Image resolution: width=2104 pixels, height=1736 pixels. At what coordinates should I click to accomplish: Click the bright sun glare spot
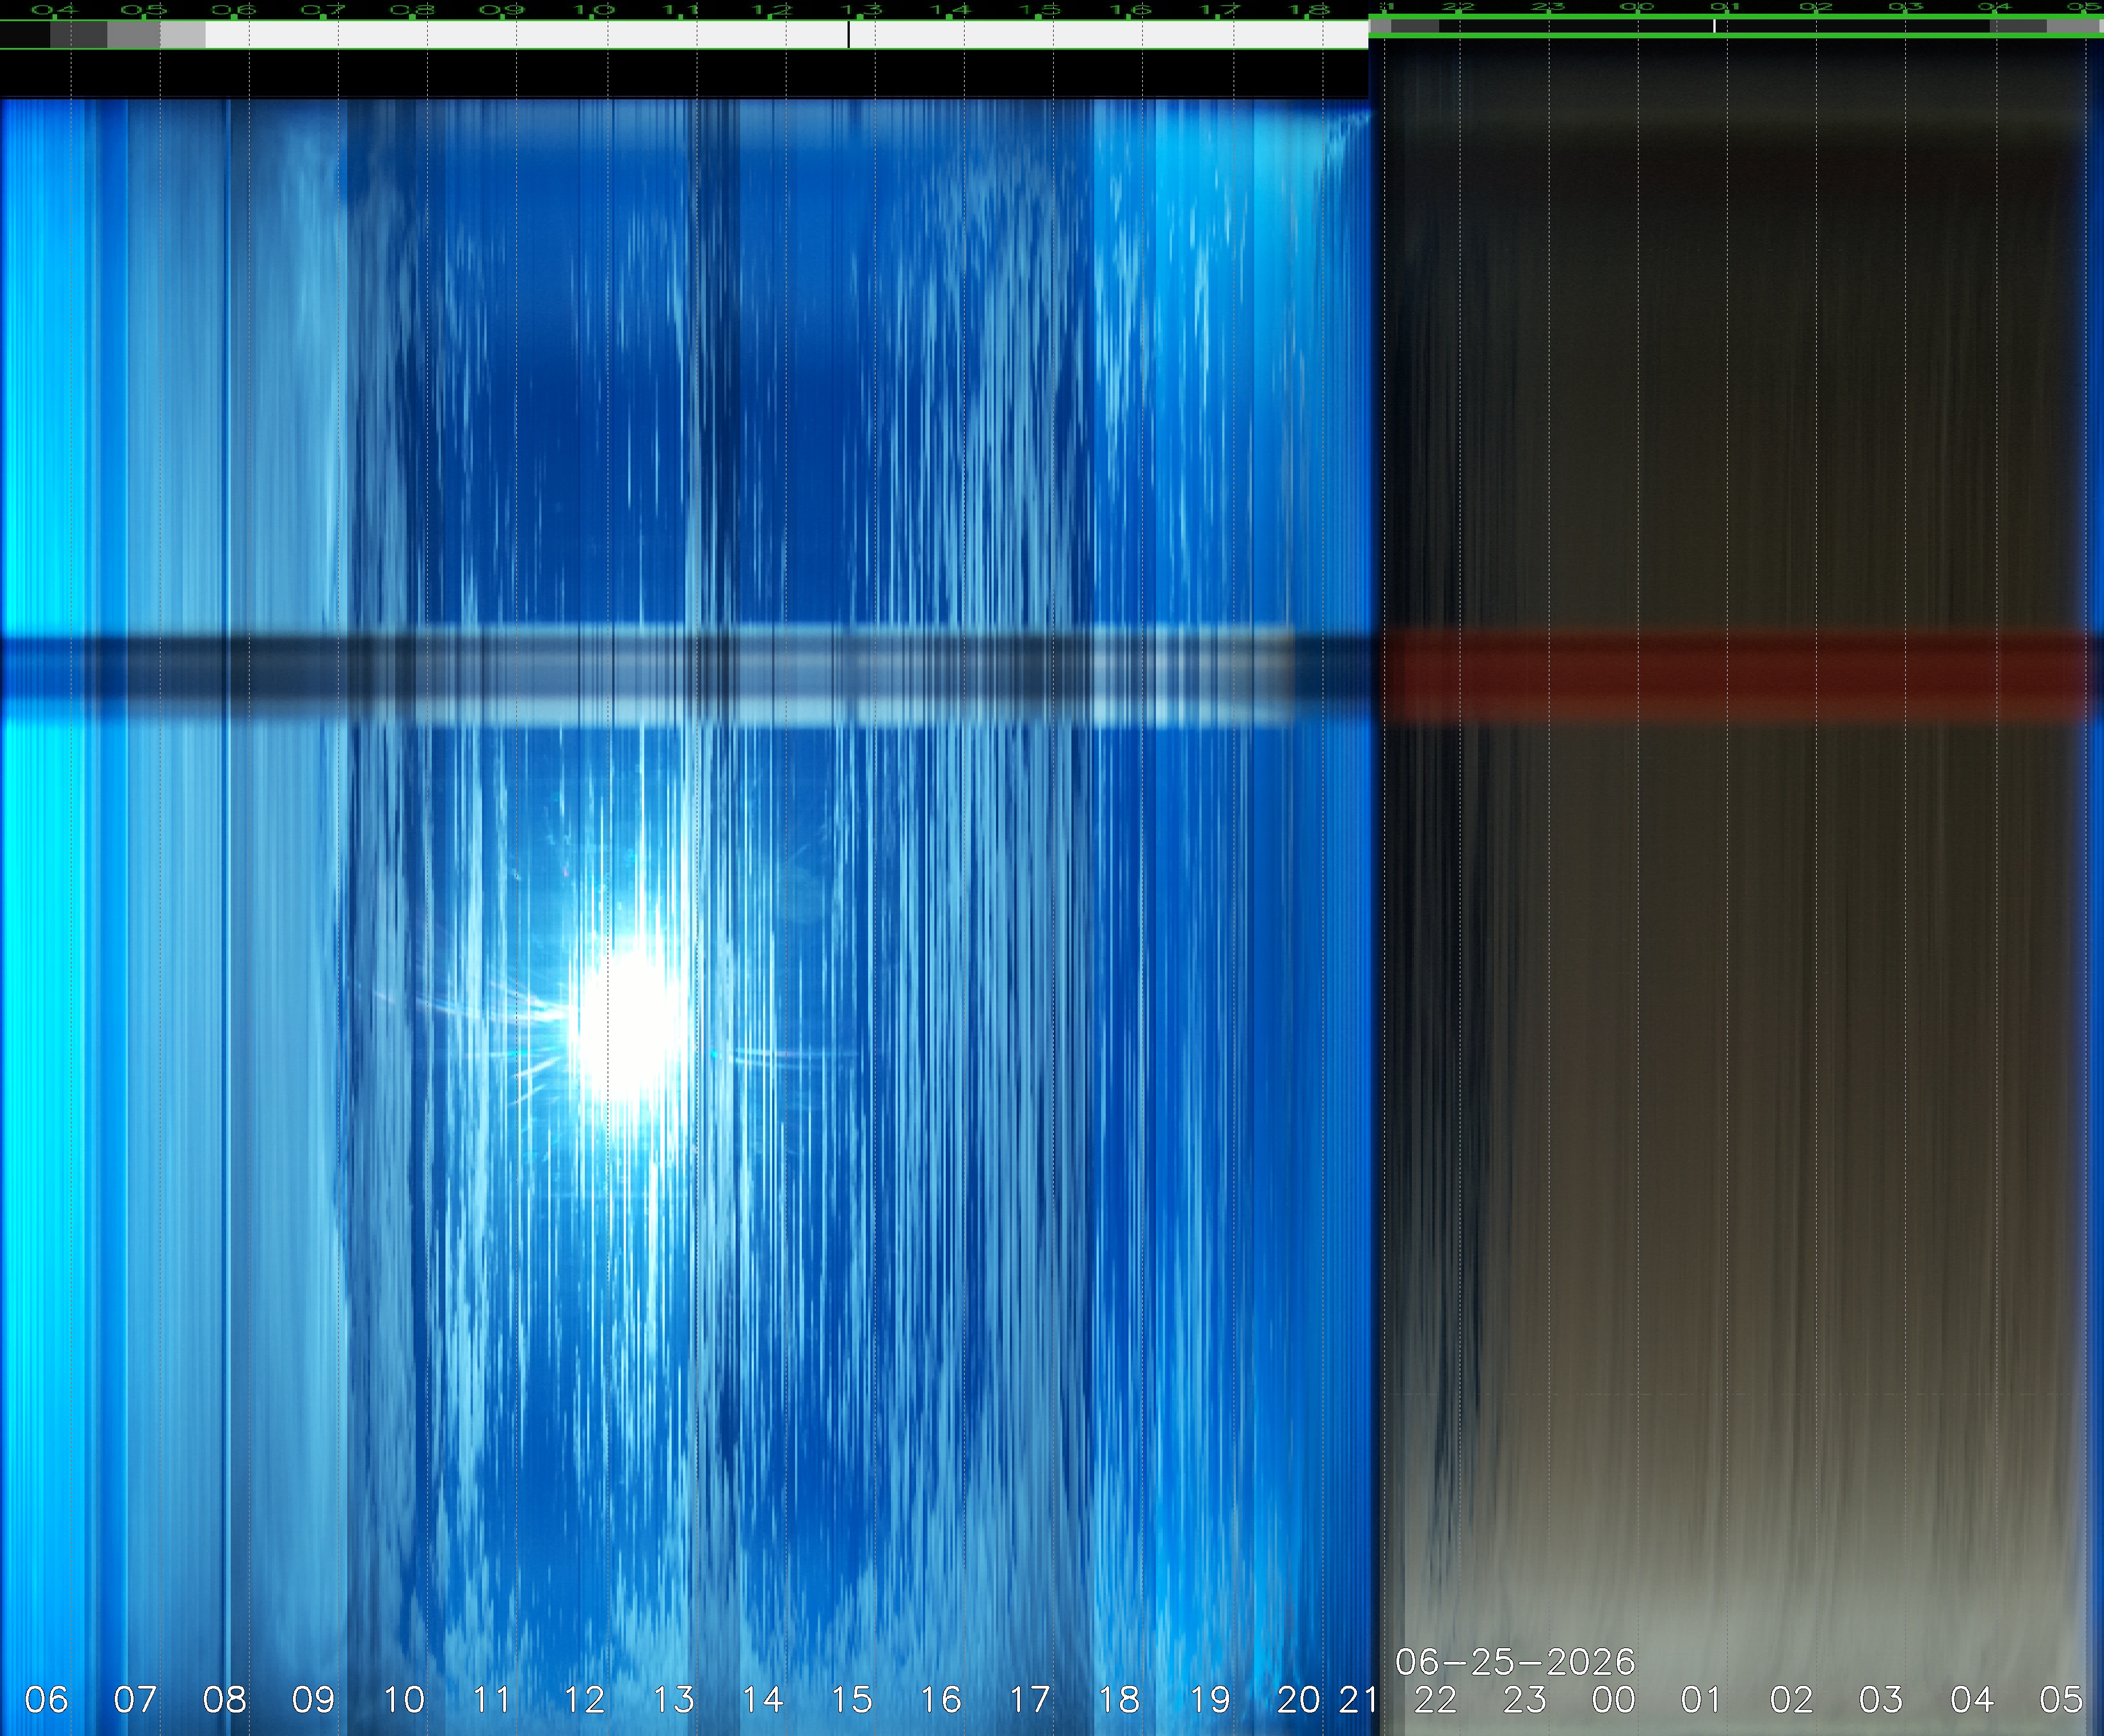(630, 1025)
